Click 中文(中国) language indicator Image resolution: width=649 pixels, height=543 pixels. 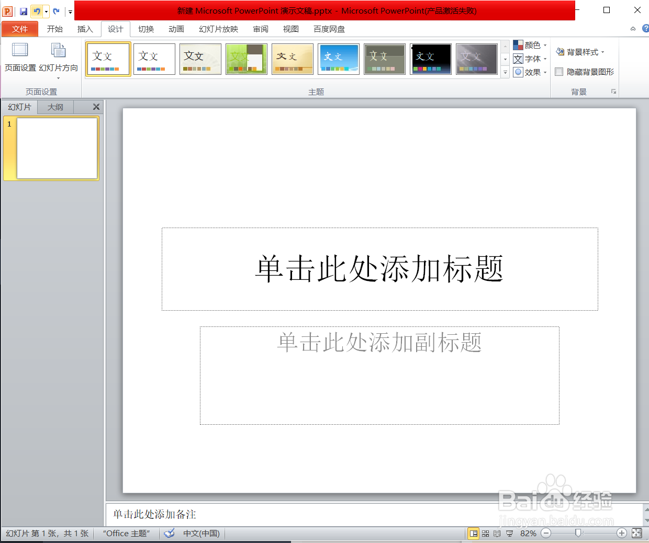click(200, 533)
